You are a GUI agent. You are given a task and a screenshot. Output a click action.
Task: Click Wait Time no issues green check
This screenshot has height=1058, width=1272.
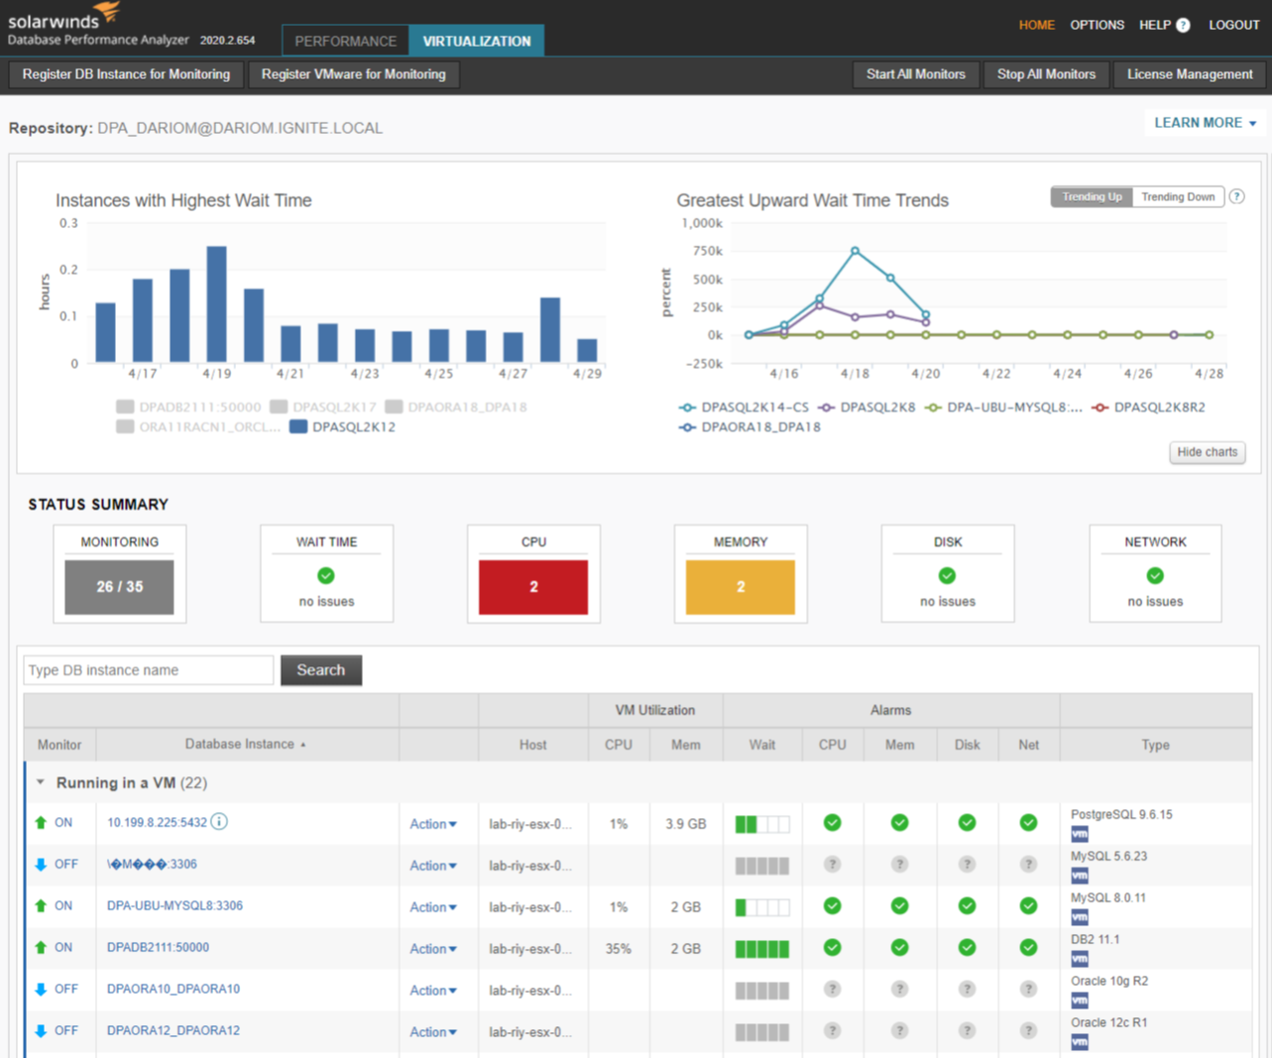[326, 575]
